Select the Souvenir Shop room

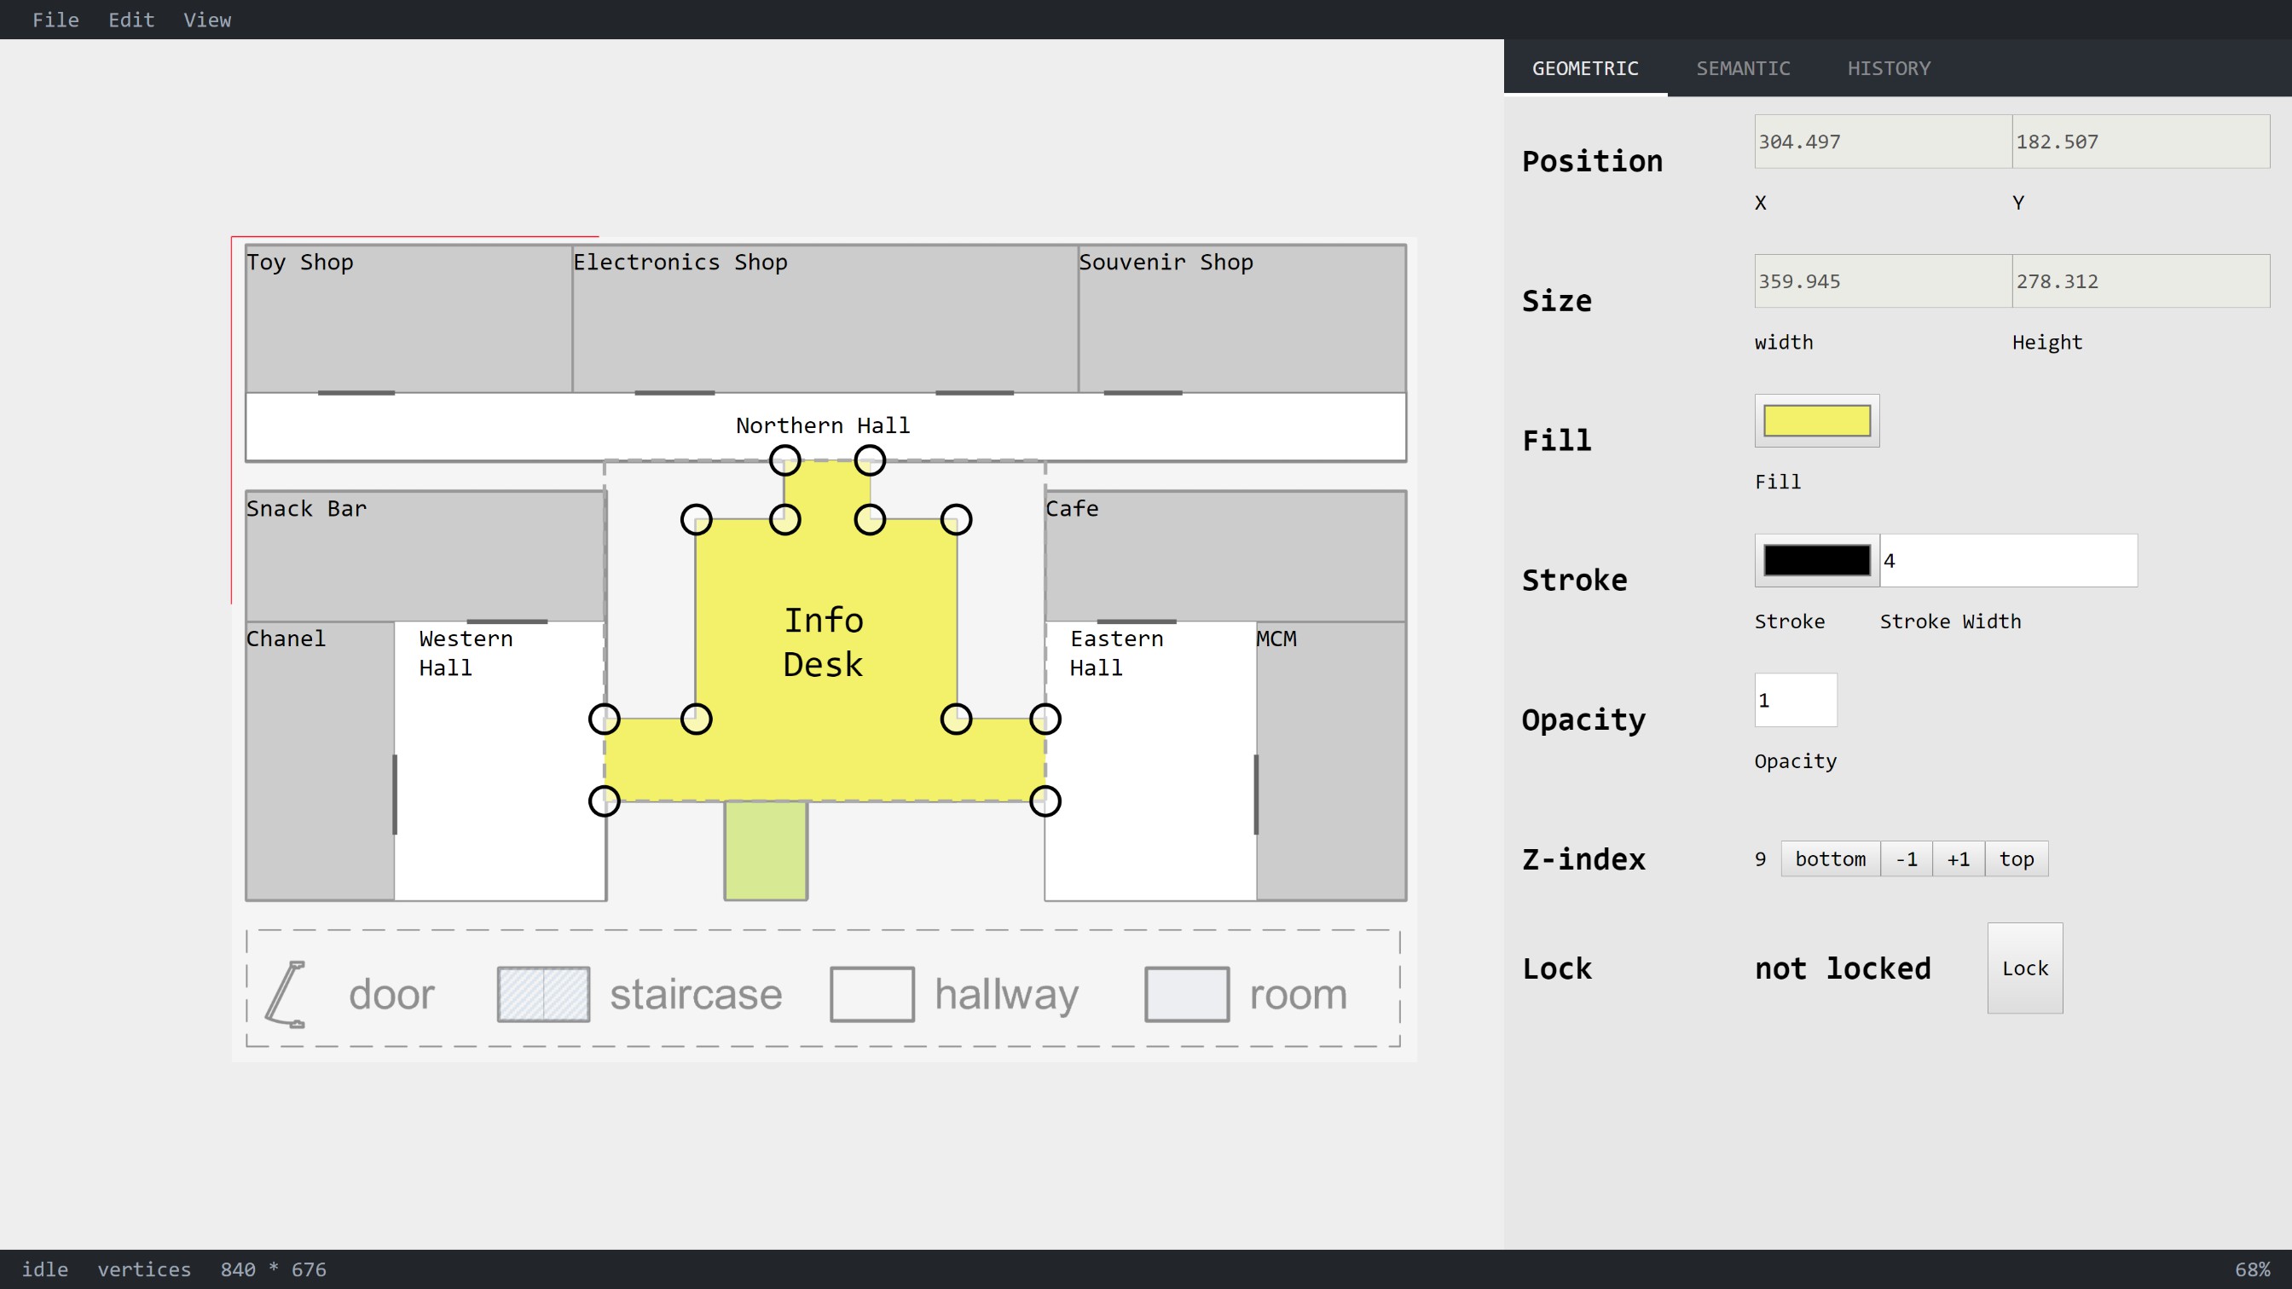click(x=1242, y=319)
